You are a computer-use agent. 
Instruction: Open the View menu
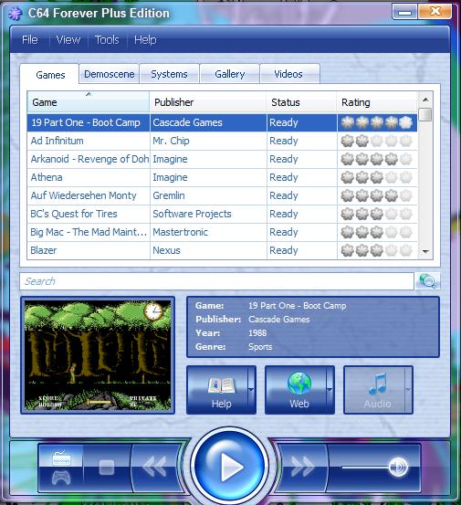point(68,40)
